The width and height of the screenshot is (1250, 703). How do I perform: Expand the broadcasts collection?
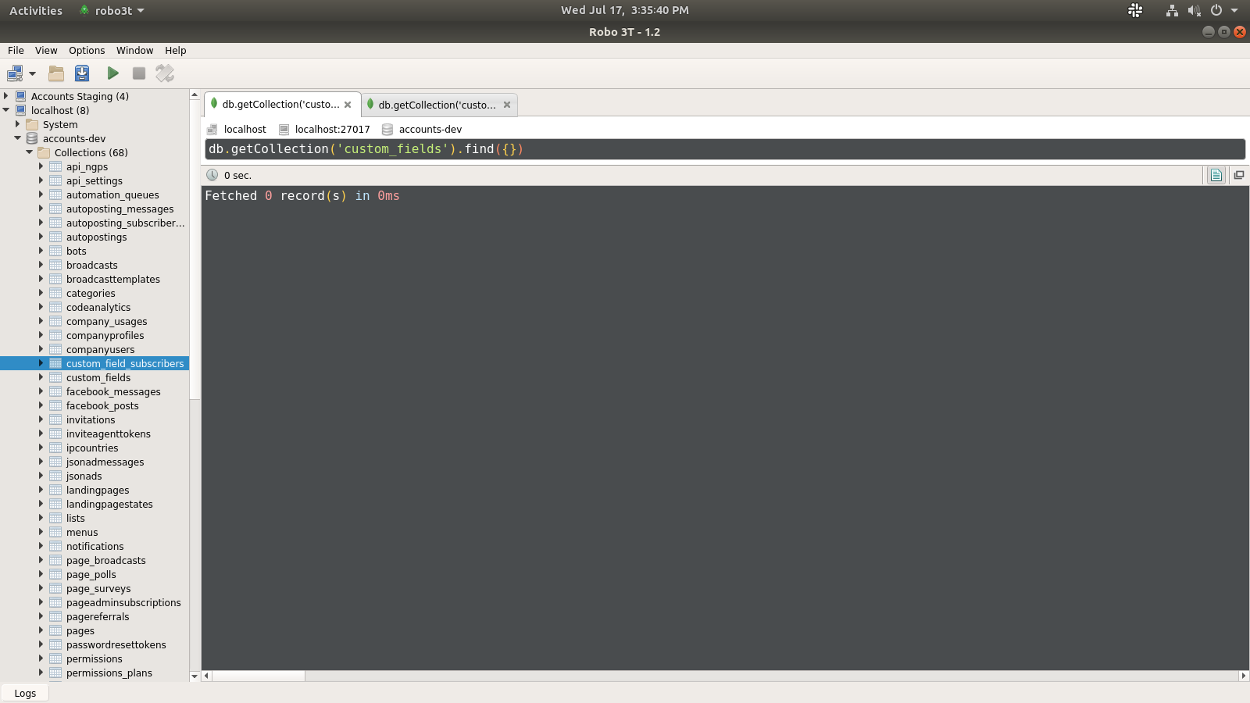point(41,265)
